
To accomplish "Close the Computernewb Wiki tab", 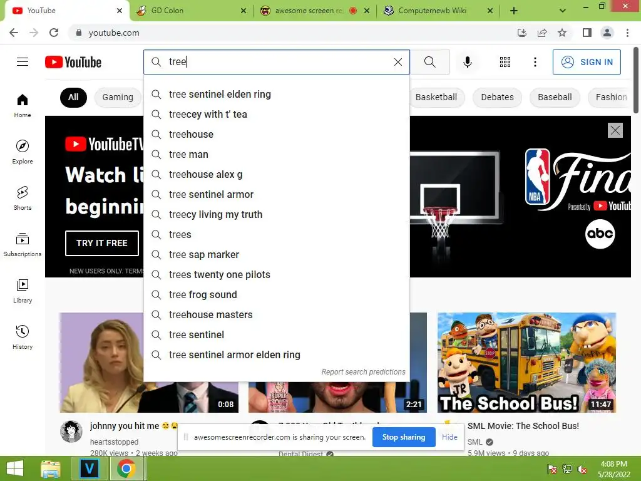I will tap(490, 11).
